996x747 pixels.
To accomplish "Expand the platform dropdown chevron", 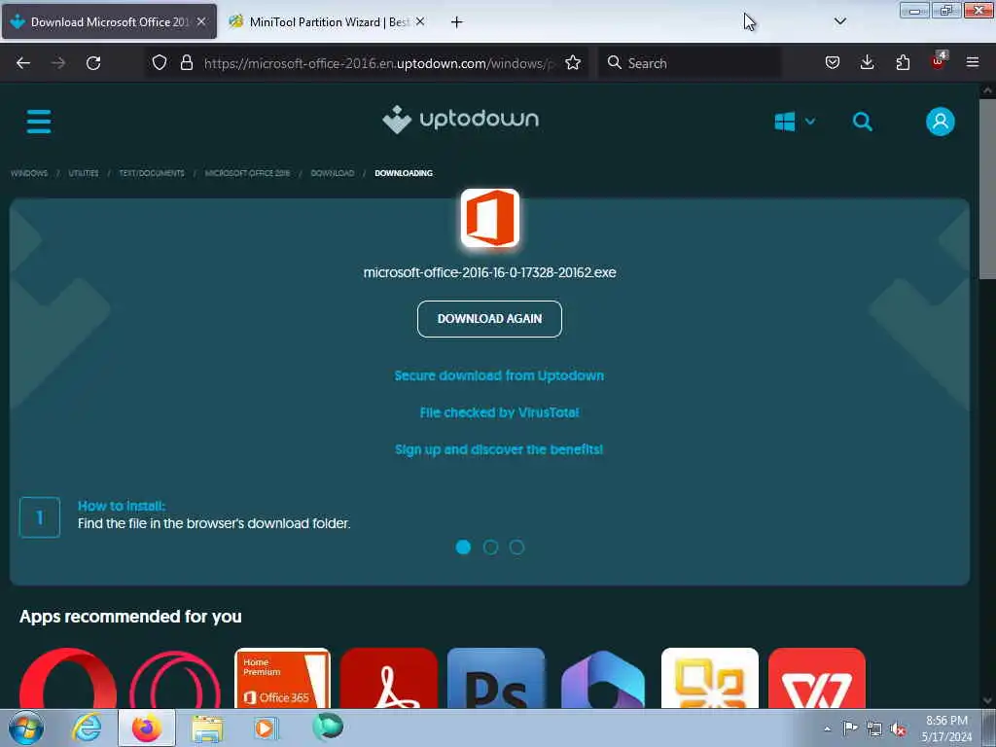I will click(810, 122).
